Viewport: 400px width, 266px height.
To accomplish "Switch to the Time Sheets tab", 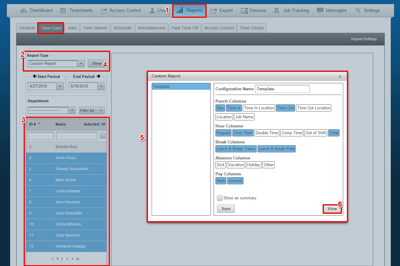I will (95, 28).
